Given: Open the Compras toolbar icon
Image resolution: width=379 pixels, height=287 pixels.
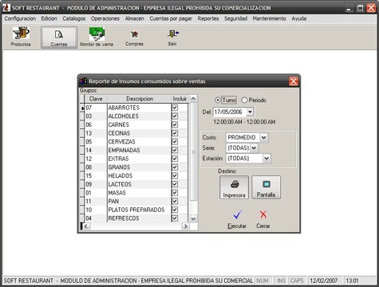Looking at the screenshot, I should [x=134, y=37].
